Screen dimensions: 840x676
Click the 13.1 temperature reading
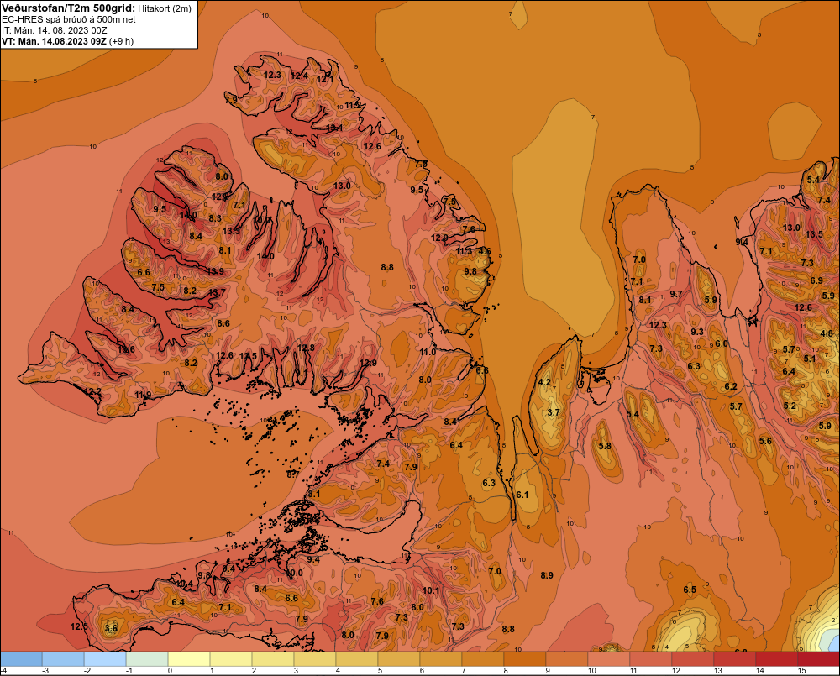334,128
